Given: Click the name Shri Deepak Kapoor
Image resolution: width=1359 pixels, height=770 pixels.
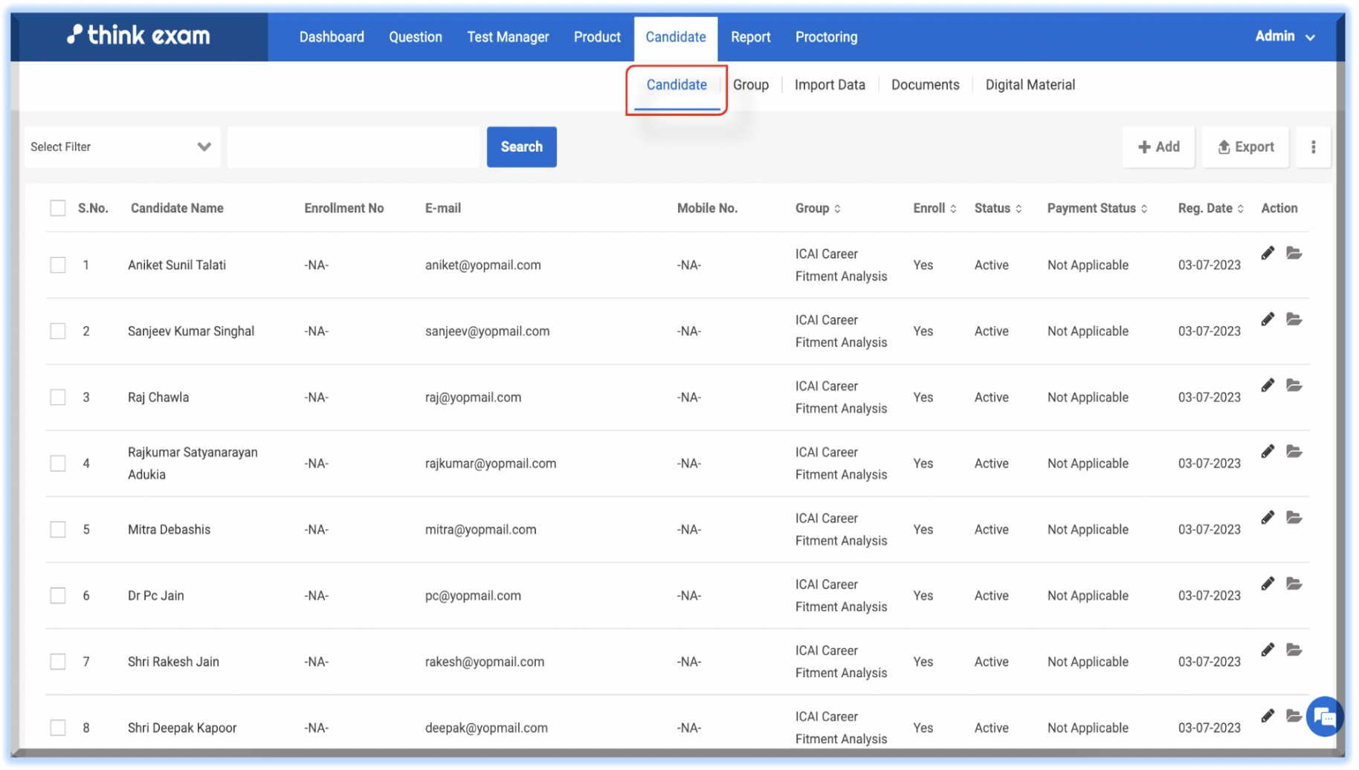Looking at the screenshot, I should 182,728.
